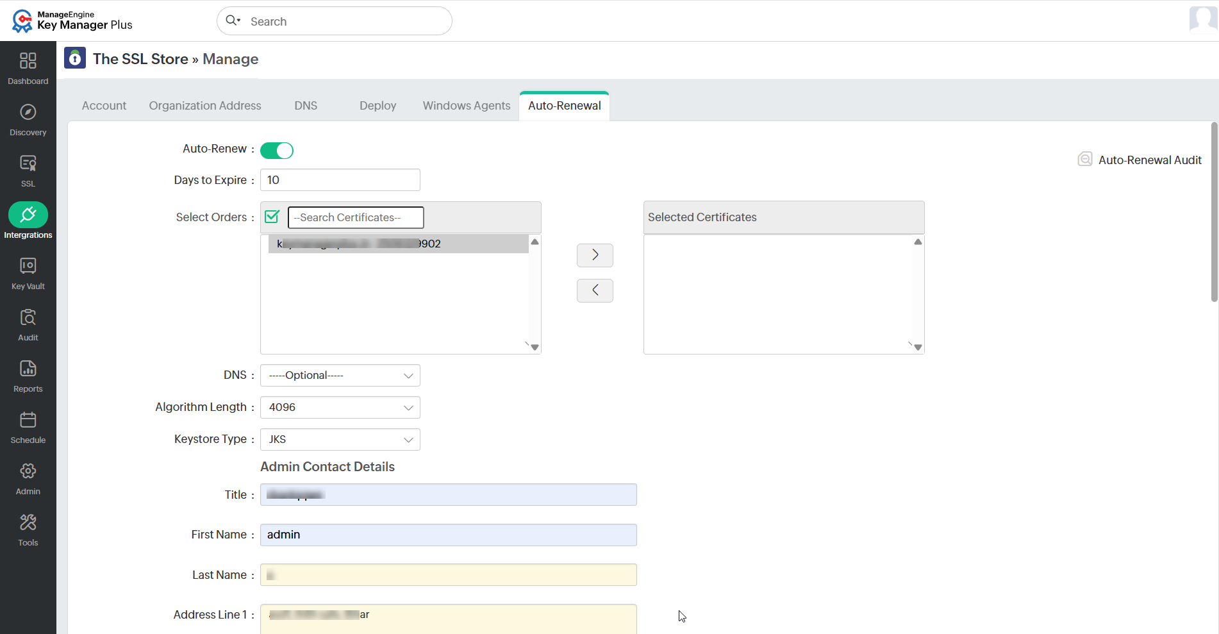Open the user profile avatar
Image resolution: width=1219 pixels, height=634 pixels.
point(1204,19)
